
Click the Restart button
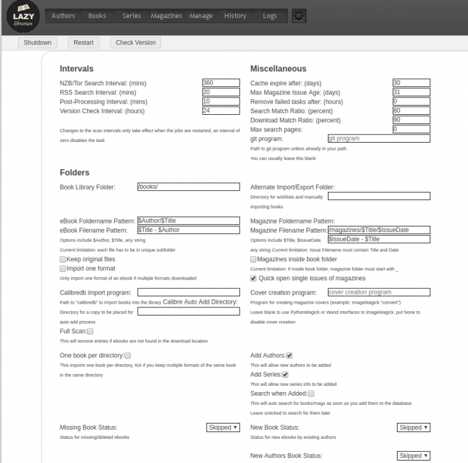(83, 43)
